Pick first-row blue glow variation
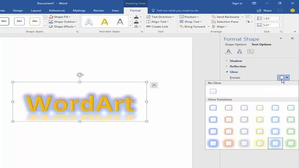The image size is (299, 168). [213, 108]
